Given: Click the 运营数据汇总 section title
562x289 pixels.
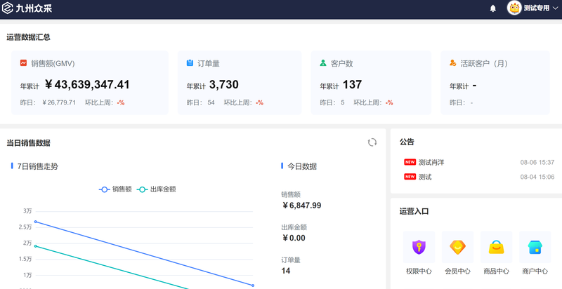Looking at the screenshot, I should tap(28, 37).
